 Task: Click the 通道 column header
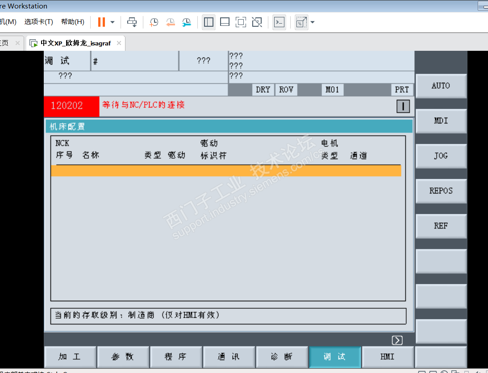tap(359, 155)
